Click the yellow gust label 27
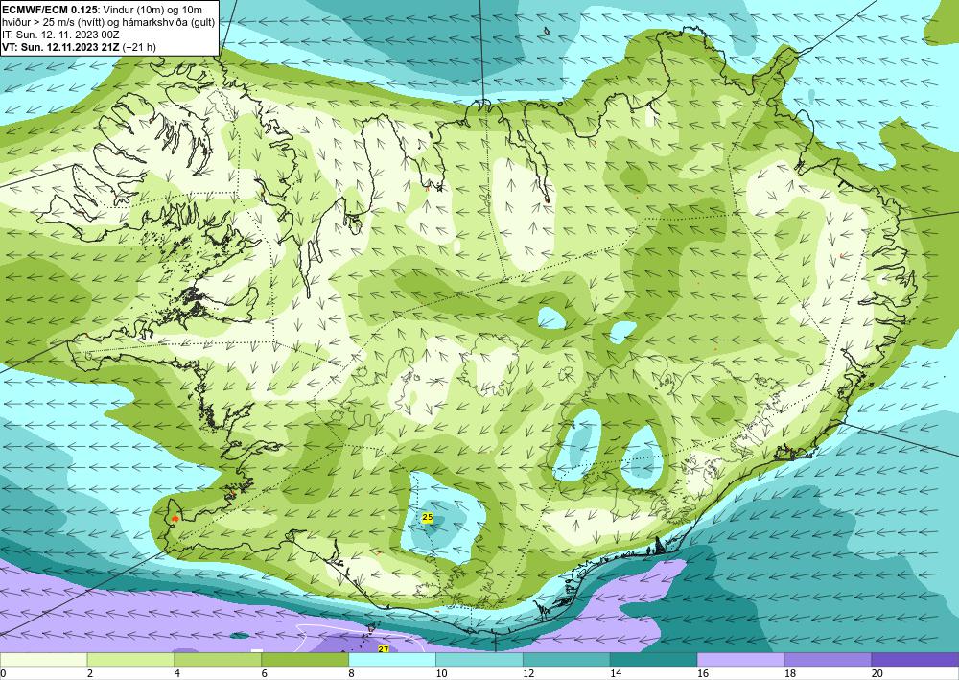959x680 pixels. (384, 648)
